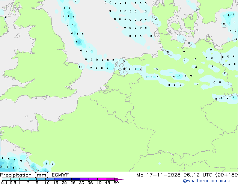Click the 5–10 mm legend color box
The height and width of the screenshot is (184, 238).
click(41, 179)
